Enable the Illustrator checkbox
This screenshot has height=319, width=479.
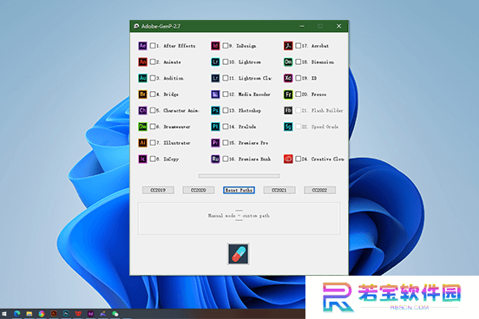tap(153, 143)
